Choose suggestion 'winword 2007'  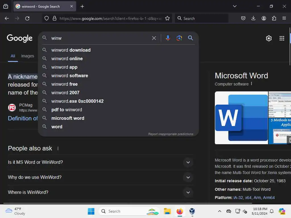[x=119, y=93]
